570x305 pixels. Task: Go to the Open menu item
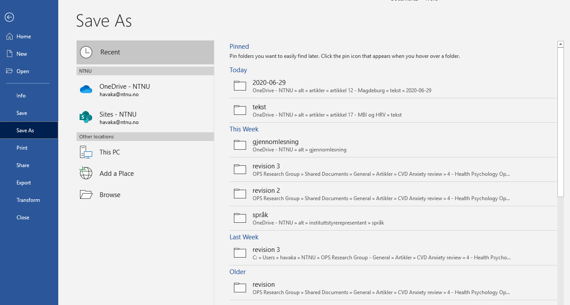point(23,71)
